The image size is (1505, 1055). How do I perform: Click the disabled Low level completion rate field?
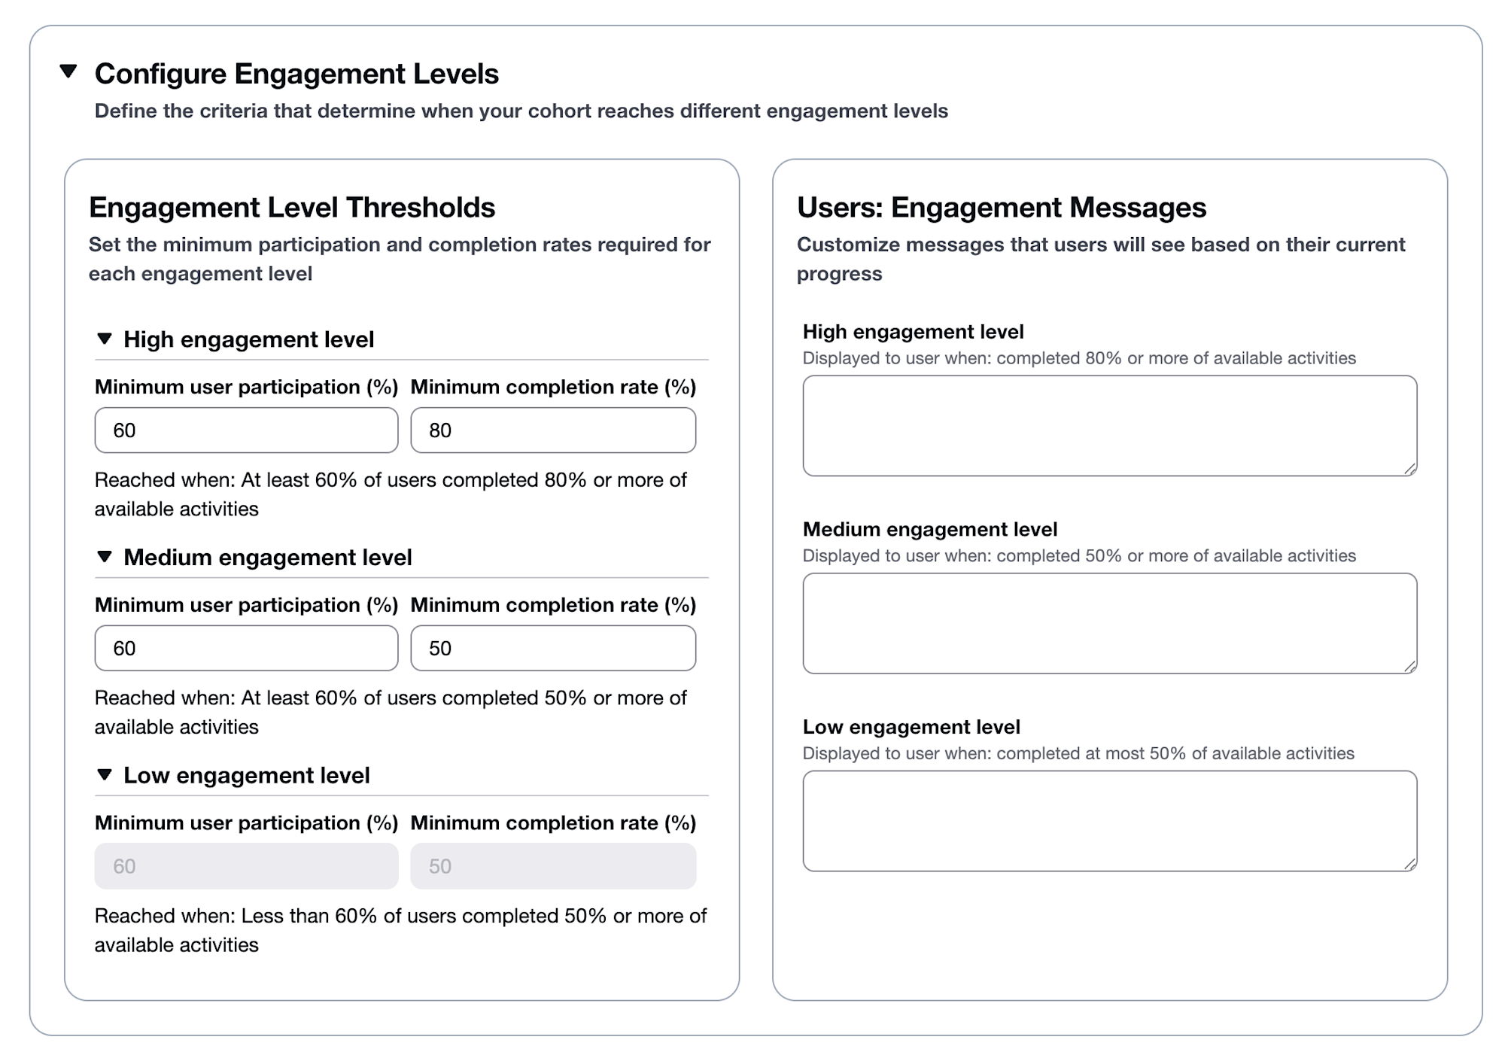click(x=553, y=866)
